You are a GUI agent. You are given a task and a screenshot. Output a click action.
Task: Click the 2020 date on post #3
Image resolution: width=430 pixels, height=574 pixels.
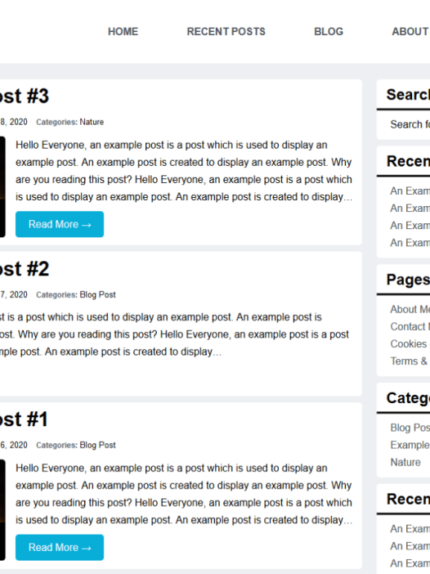pos(14,122)
